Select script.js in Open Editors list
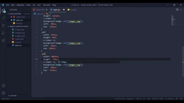The width and height of the screenshot is (184, 103). 19,23
